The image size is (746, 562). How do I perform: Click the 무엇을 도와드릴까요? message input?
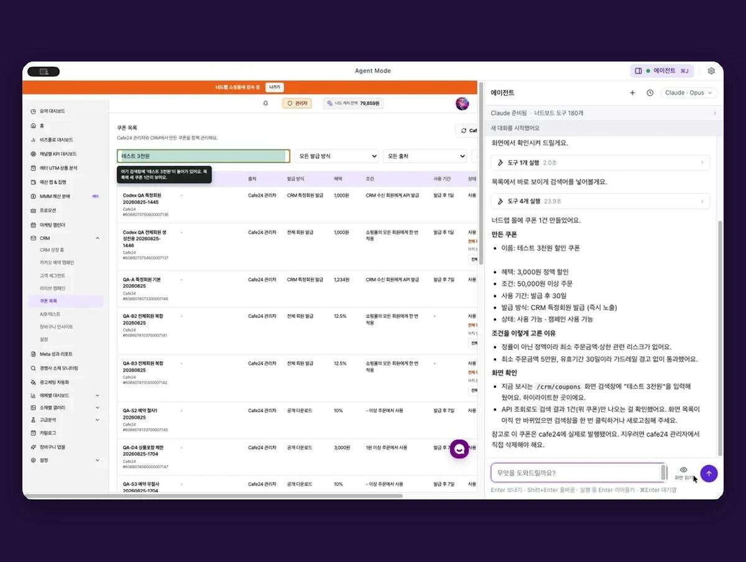[578, 472]
